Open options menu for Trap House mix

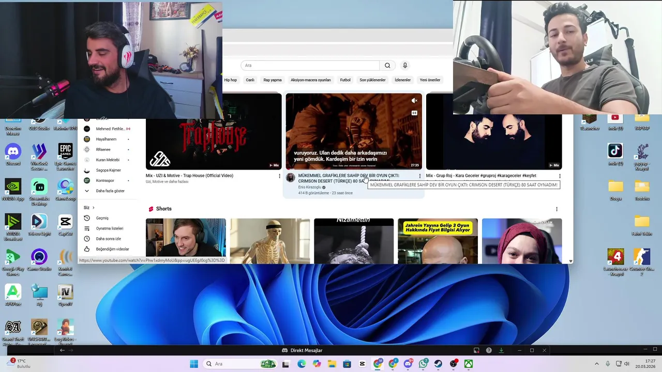point(280,176)
